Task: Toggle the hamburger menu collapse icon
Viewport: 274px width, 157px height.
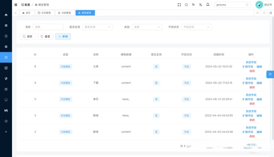Action: (x=16, y=5)
